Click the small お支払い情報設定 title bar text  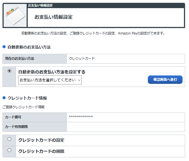40,6
